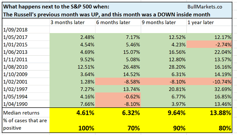Select the "3 months later" column header
The height and width of the screenshot is (135, 237).
point(68,22)
